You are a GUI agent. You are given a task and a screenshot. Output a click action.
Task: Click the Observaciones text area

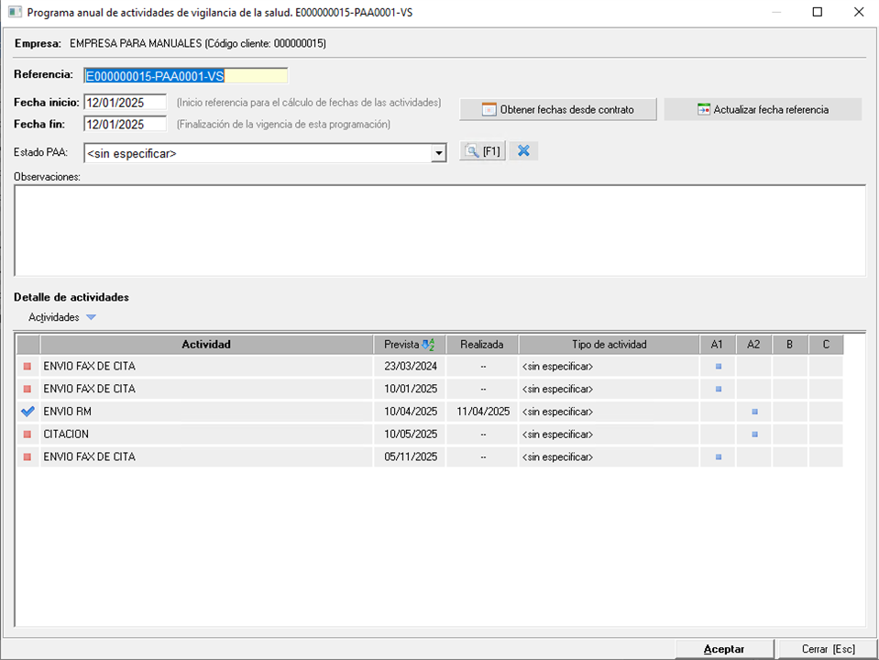[439, 229]
